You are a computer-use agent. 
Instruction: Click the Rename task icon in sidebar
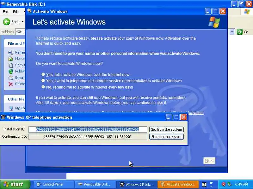[x=11, y=53]
